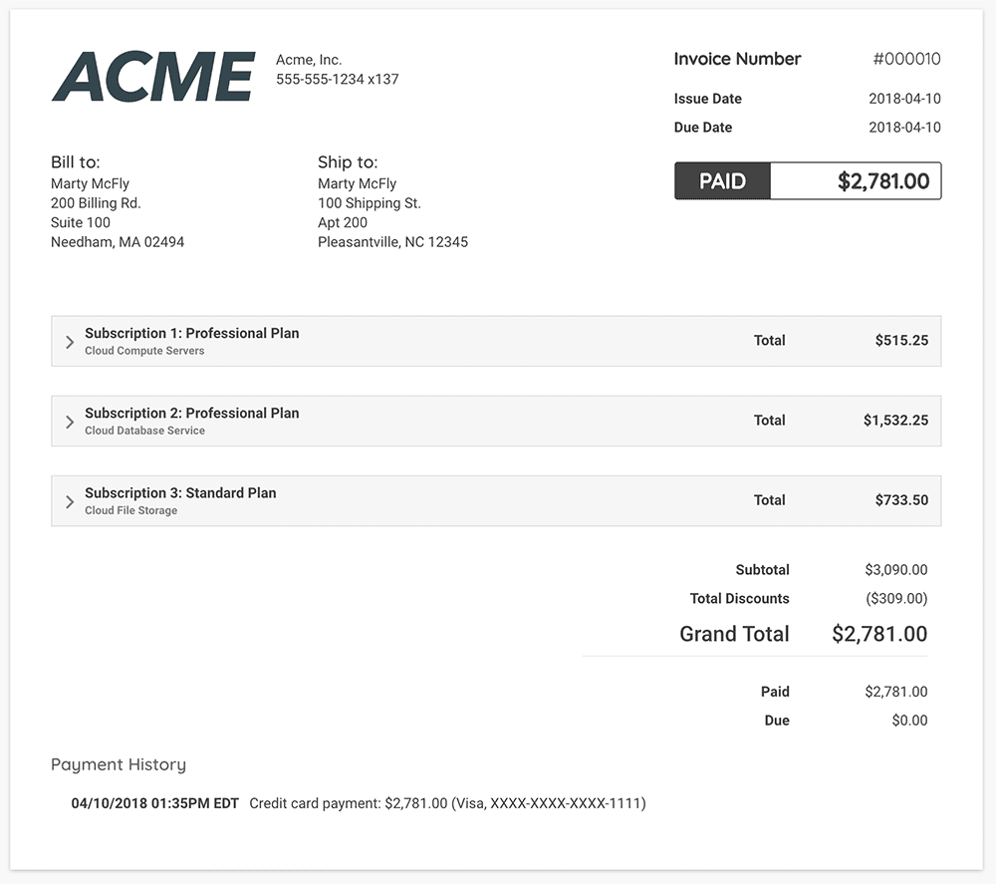Click the Cloud Database Service subtitle
This screenshot has height=884, width=996.
(144, 431)
